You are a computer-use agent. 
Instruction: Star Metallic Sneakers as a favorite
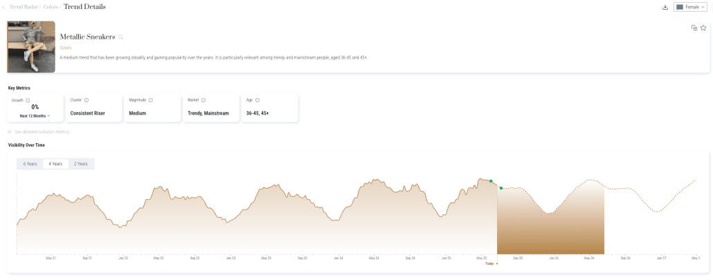703,28
